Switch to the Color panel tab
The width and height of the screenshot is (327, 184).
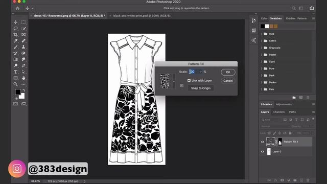point(264,18)
